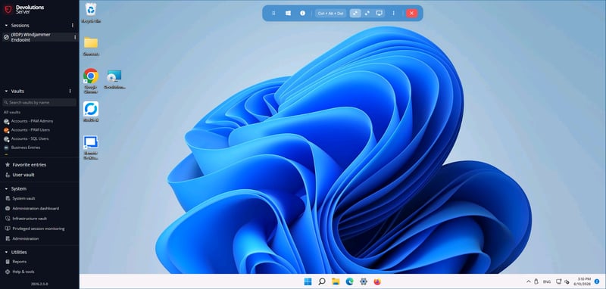Open the Vaults section options menu
The image size is (606, 289).
coord(70,91)
